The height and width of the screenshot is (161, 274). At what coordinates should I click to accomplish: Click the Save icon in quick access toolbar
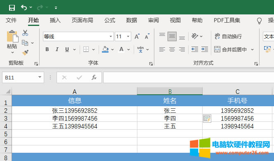(12, 7)
